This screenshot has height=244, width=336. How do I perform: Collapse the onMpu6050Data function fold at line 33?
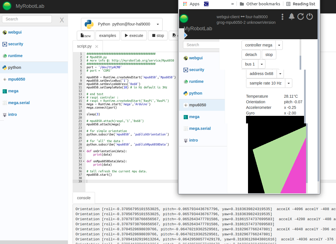84,161
